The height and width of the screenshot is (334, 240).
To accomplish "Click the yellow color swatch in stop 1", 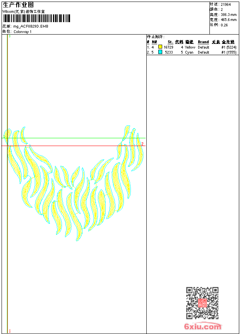I will click(160, 47).
